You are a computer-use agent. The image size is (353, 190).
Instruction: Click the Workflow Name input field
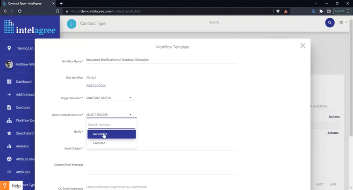pyautogui.click(x=161, y=60)
